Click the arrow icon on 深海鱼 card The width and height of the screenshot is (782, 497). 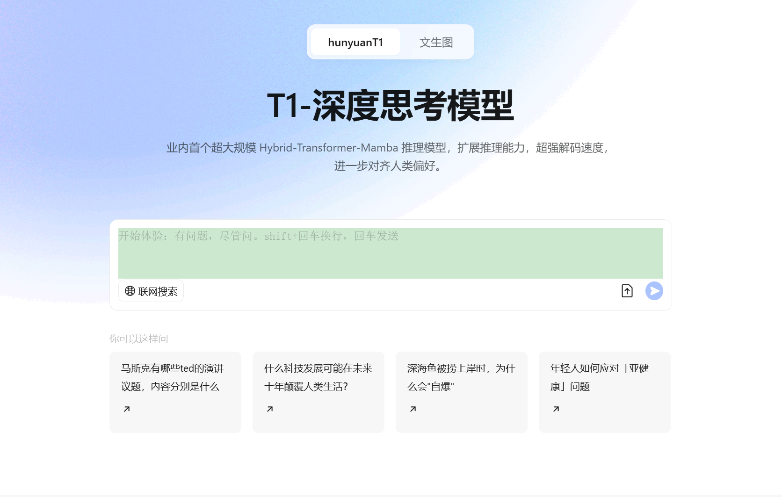click(413, 409)
